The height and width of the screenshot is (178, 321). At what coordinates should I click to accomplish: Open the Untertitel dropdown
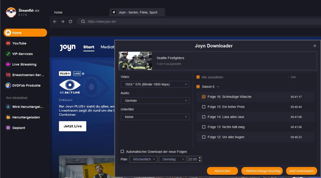pos(155,117)
